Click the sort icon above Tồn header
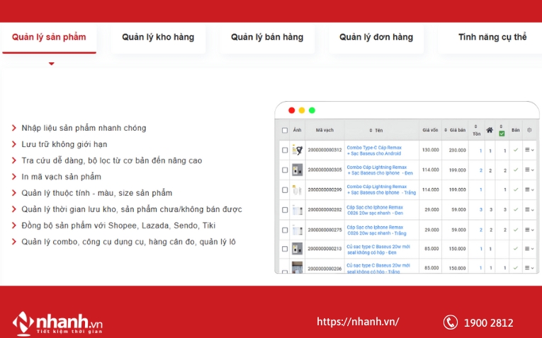The image size is (542, 338). coord(476,126)
